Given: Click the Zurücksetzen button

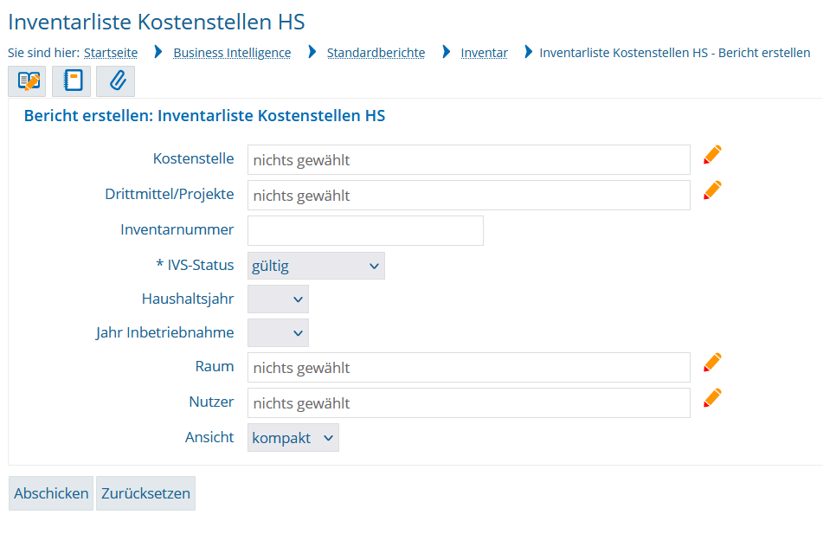Looking at the screenshot, I should click(x=145, y=493).
